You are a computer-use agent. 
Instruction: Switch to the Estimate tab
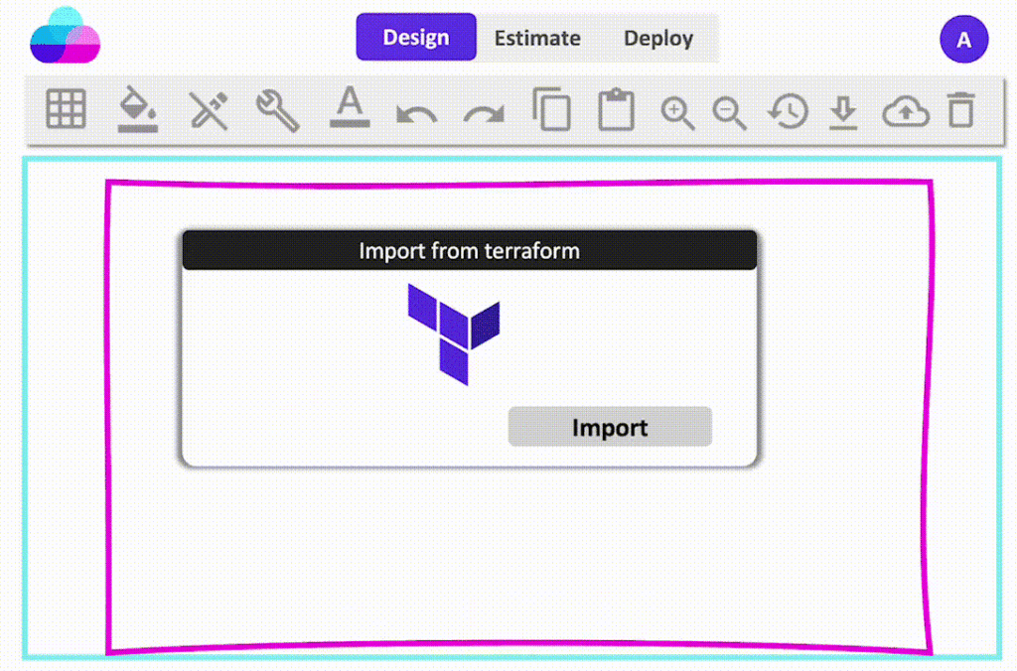click(x=537, y=38)
